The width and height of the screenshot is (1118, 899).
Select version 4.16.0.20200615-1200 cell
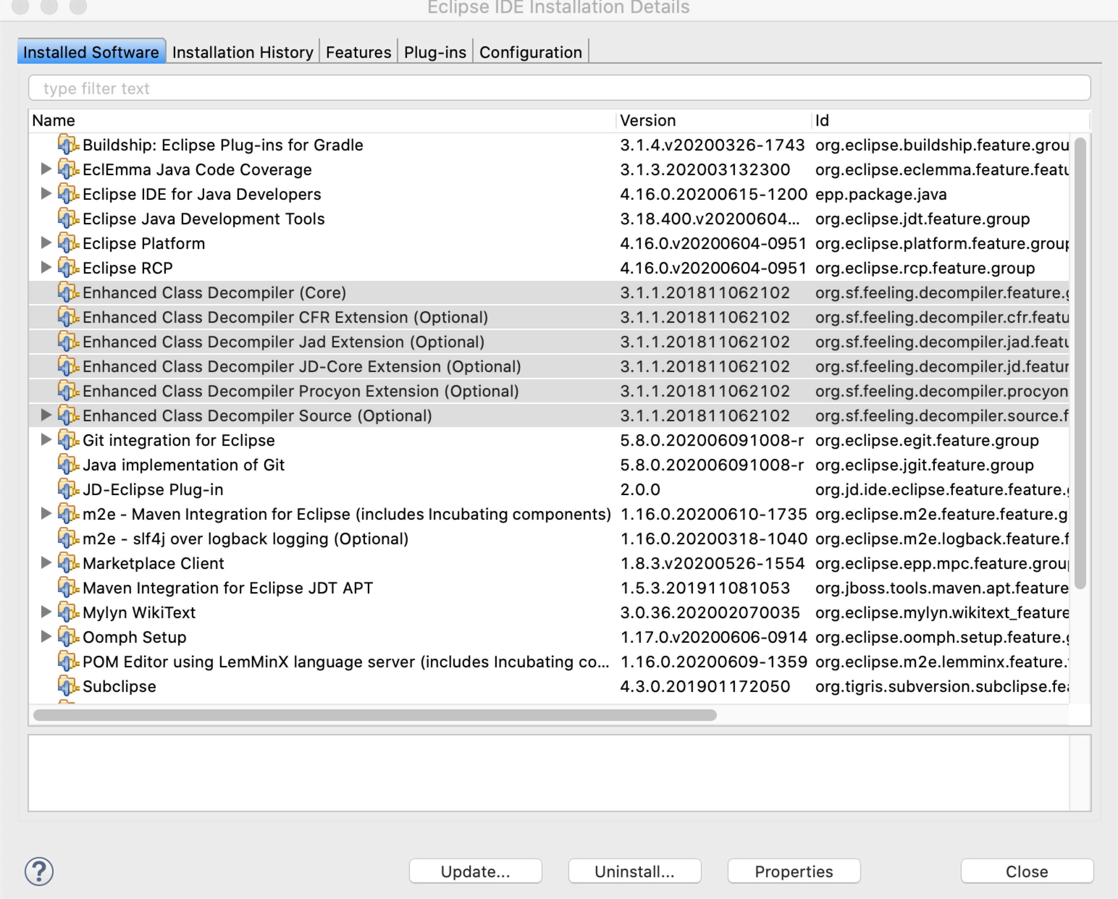tap(714, 194)
